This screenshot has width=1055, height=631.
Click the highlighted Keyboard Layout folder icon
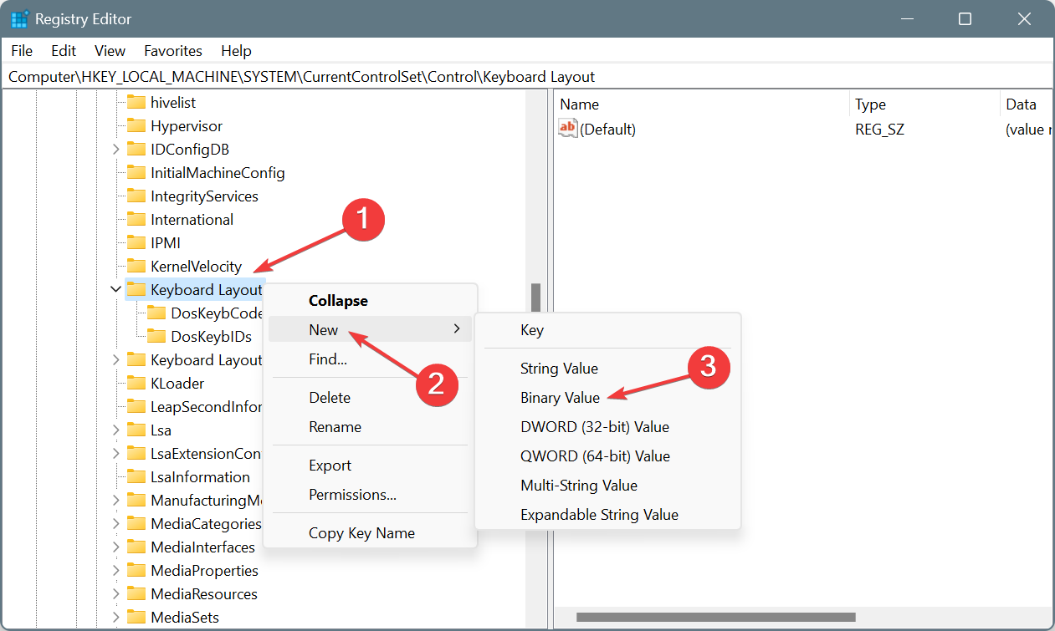point(136,290)
